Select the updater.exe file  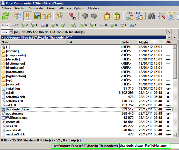tap(87, 114)
